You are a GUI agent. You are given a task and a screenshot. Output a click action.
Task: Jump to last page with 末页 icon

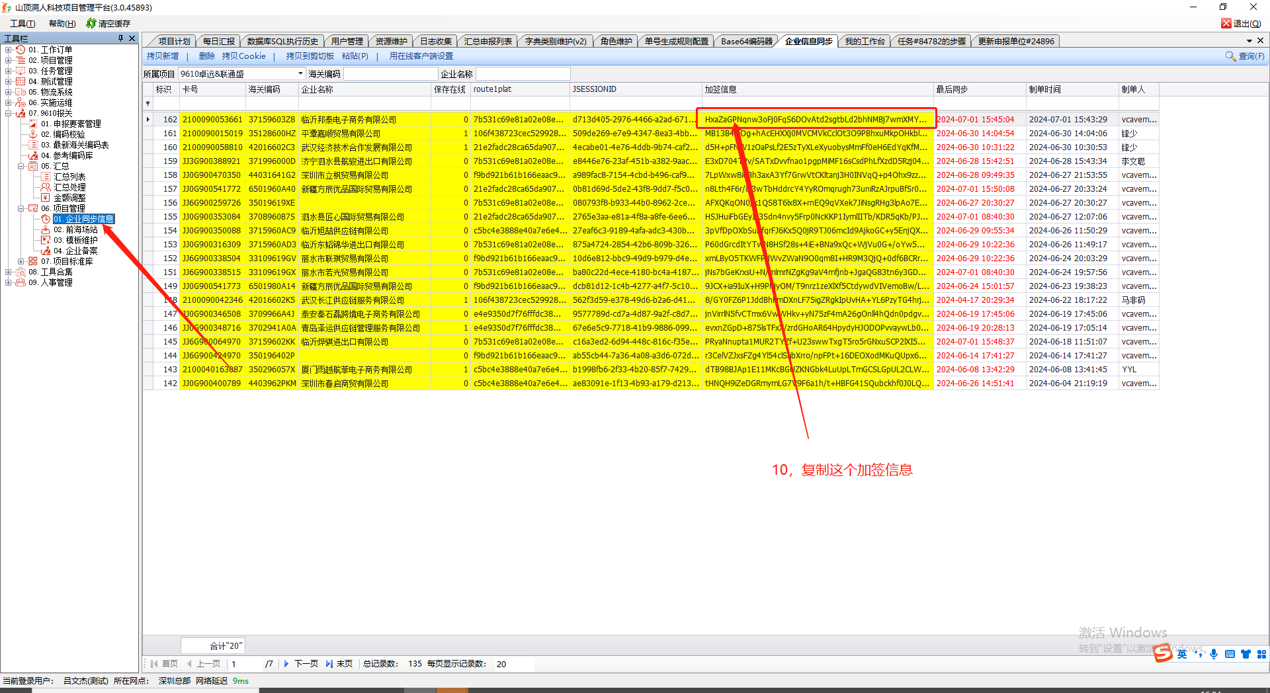(329, 664)
